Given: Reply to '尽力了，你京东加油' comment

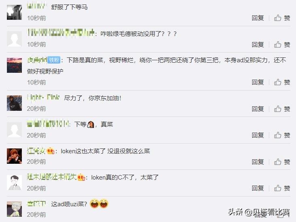Looking at the screenshot, I should click(x=258, y=109).
